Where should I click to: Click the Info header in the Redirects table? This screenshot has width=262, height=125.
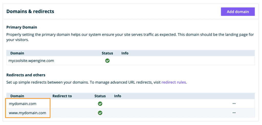117,96
